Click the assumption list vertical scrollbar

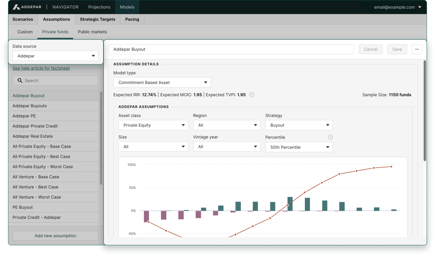tap(101, 138)
